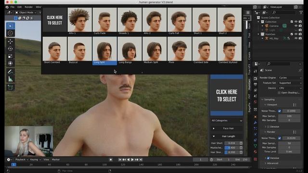Jump to the timeline start frame

pyautogui.click(x=120, y=160)
